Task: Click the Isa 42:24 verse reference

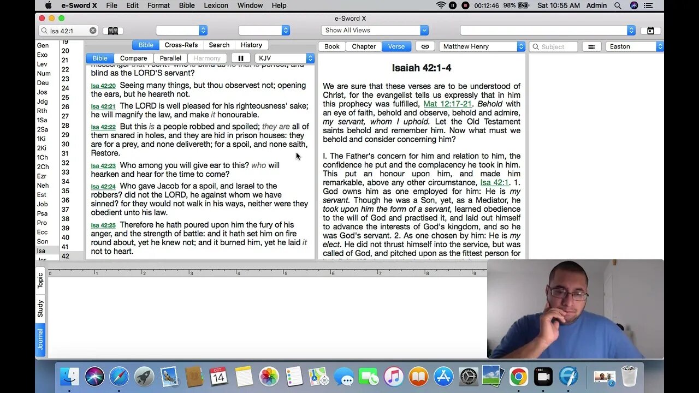Action: click(x=103, y=187)
